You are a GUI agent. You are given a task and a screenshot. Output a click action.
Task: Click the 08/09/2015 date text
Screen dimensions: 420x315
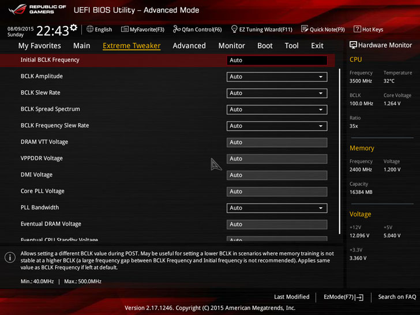(20, 29)
